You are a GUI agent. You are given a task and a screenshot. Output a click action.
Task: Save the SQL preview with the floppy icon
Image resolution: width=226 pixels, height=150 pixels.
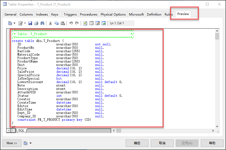[30, 23]
